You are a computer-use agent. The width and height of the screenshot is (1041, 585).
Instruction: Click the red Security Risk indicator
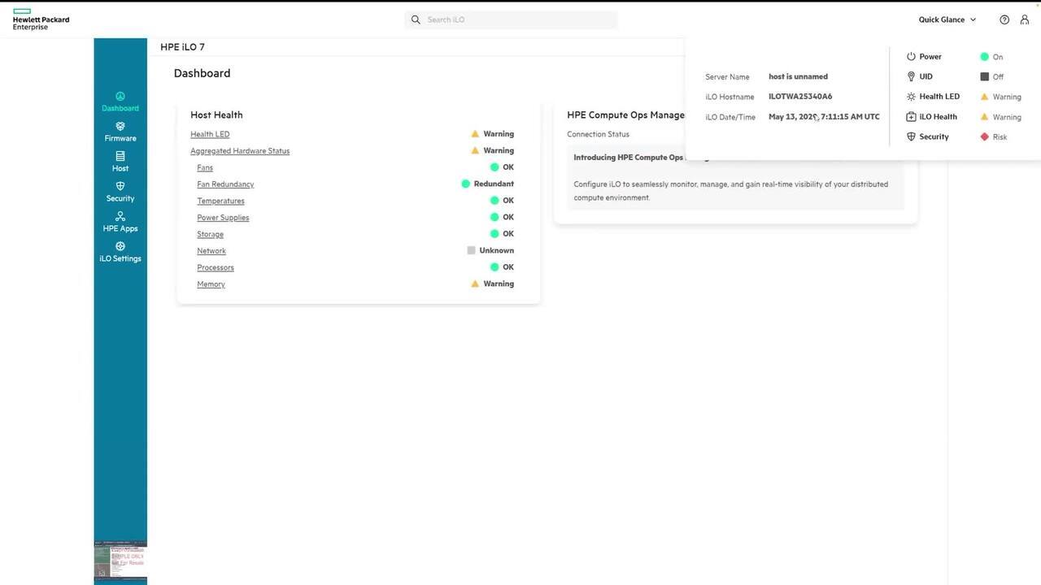pos(984,136)
